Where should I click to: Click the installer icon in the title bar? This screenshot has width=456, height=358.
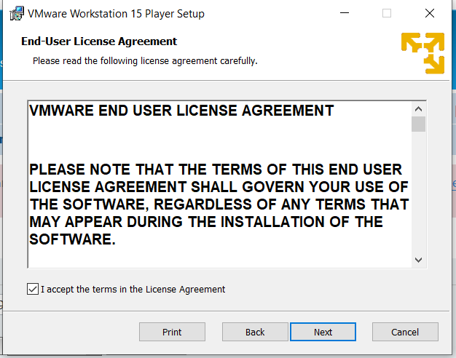14,13
